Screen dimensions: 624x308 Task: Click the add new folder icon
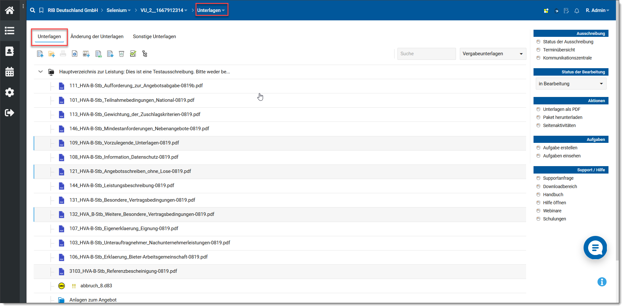click(x=51, y=54)
